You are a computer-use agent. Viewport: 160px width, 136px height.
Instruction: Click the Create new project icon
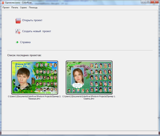tap(18, 32)
